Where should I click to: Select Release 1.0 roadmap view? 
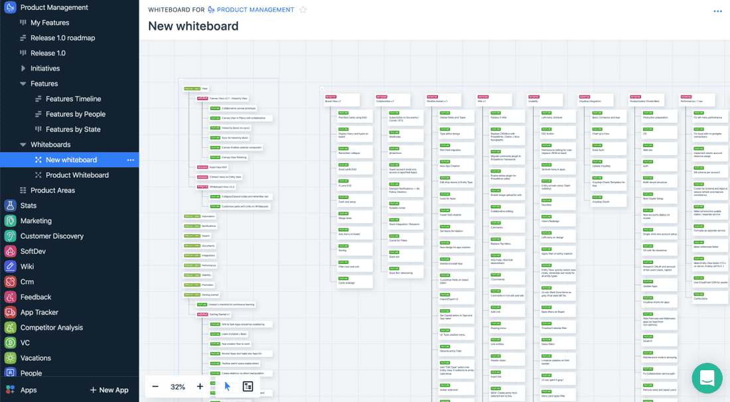pyautogui.click(x=62, y=38)
